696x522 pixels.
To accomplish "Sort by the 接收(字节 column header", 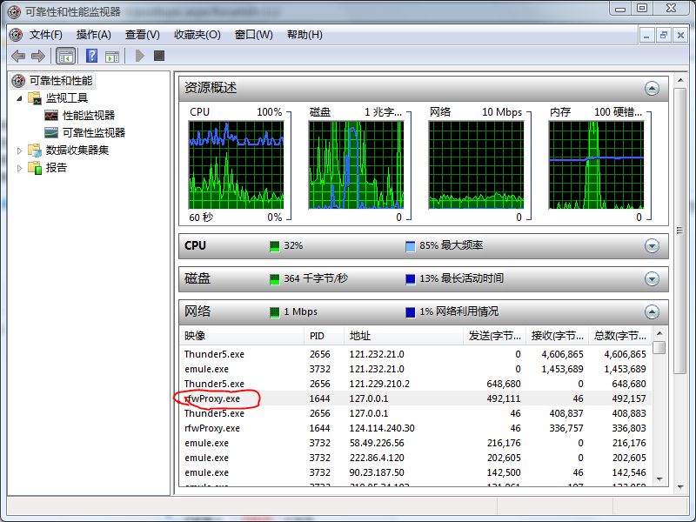I will [557, 336].
